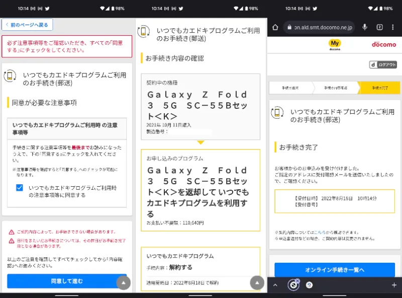Tap the 【受付番号】 label
The width and height of the screenshot is (402, 298).
click(306, 204)
